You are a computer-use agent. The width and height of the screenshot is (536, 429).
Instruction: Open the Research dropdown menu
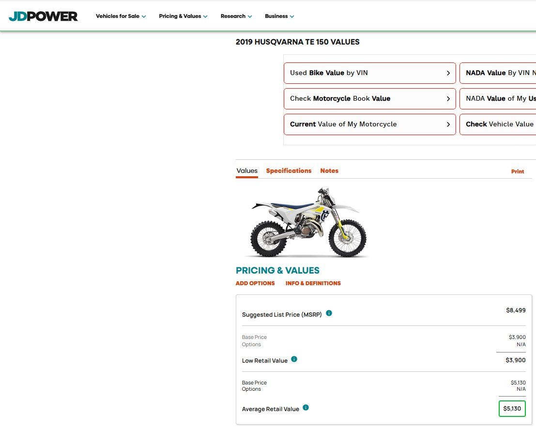(x=236, y=16)
